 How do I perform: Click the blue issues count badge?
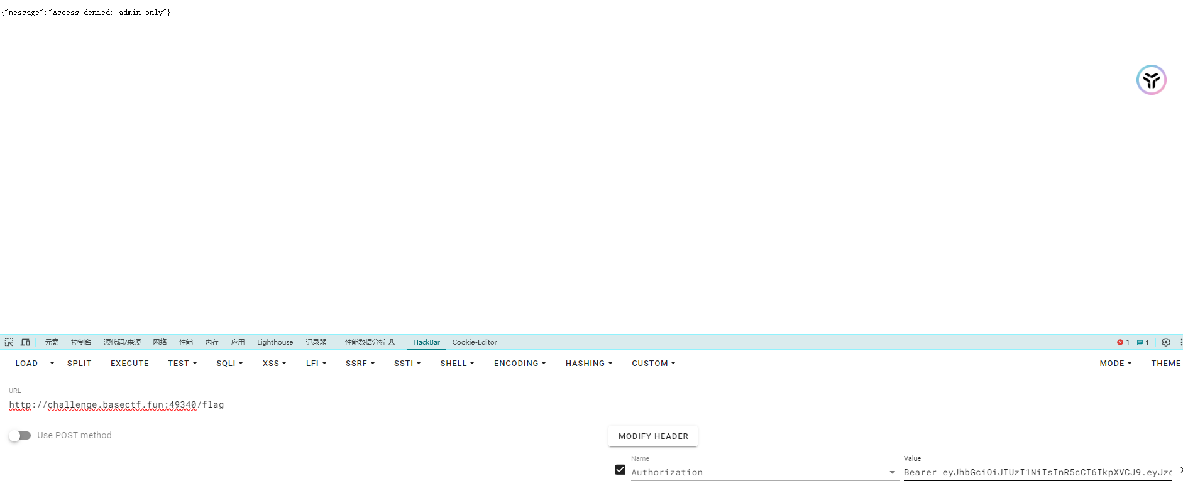tap(1143, 342)
